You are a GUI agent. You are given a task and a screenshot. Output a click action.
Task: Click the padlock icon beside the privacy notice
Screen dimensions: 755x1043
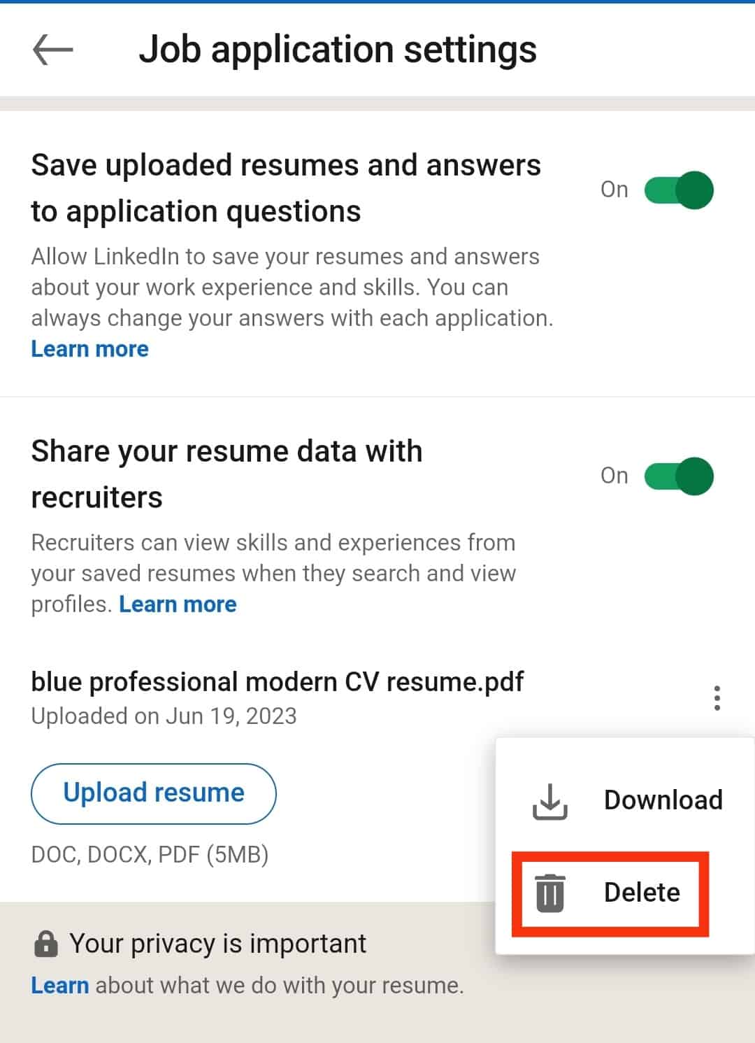click(45, 943)
